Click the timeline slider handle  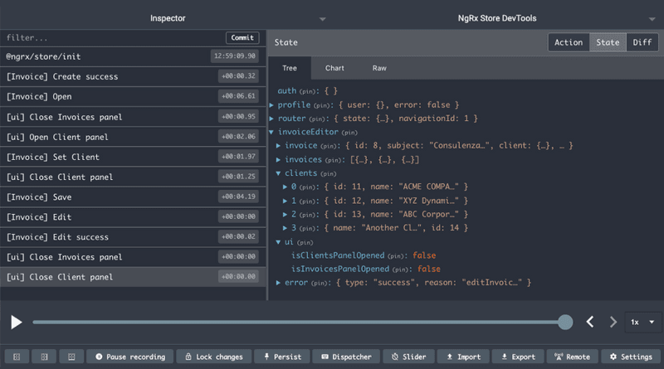pos(565,322)
